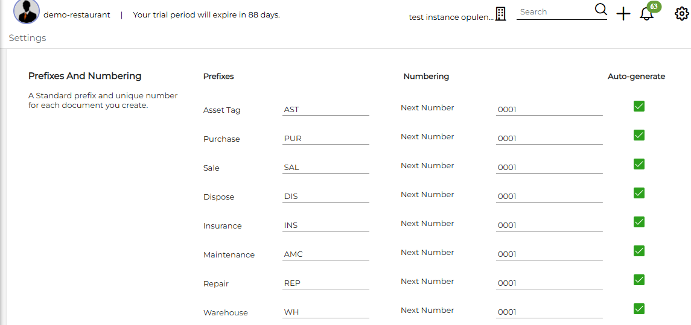691x325 pixels.
Task: Click demo-restaurant account name
Action: (77, 15)
